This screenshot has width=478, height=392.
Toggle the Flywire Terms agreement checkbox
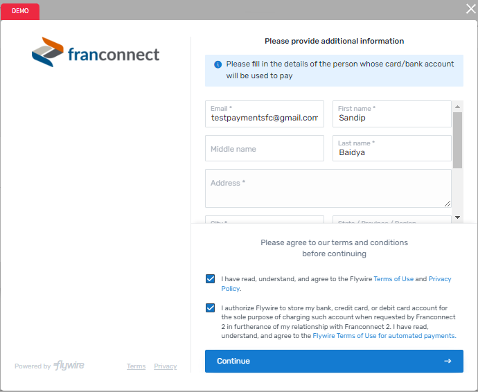tap(210, 279)
